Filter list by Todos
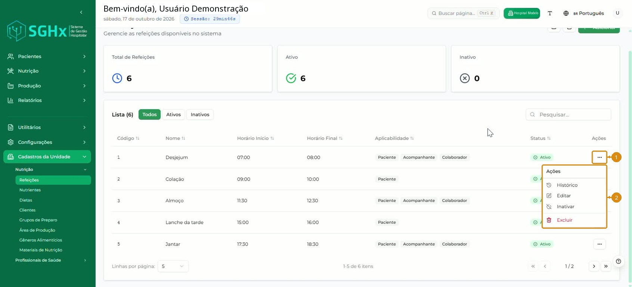The image size is (632, 287). (149, 115)
